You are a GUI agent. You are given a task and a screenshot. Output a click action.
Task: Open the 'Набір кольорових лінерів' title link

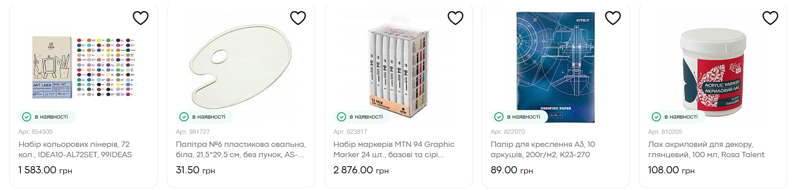click(75, 149)
